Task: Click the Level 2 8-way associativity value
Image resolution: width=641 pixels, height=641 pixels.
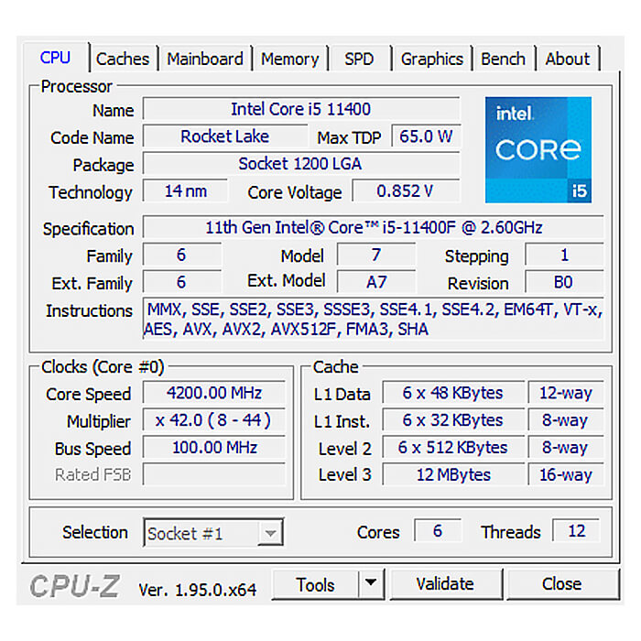Action: 566,447
